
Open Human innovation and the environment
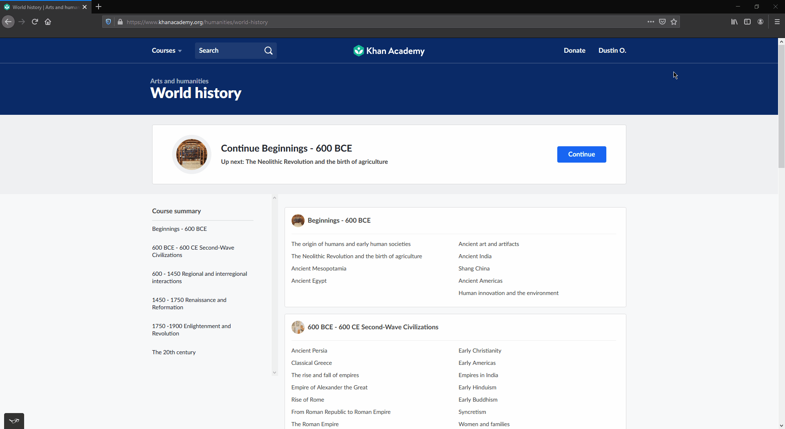508,293
